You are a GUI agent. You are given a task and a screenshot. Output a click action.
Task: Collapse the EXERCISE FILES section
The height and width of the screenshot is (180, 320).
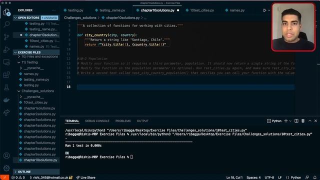pos(36,52)
